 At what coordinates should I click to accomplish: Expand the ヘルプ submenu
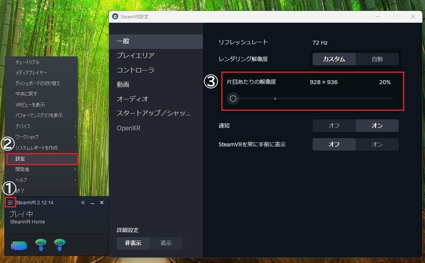(41, 180)
